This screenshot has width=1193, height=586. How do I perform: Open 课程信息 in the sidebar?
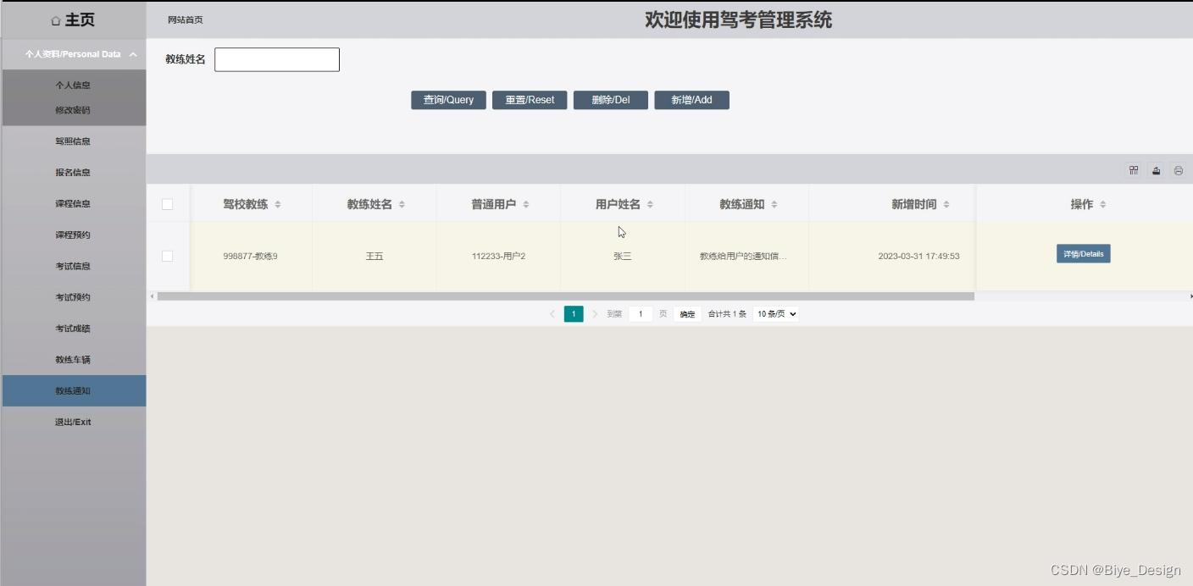tap(73, 204)
